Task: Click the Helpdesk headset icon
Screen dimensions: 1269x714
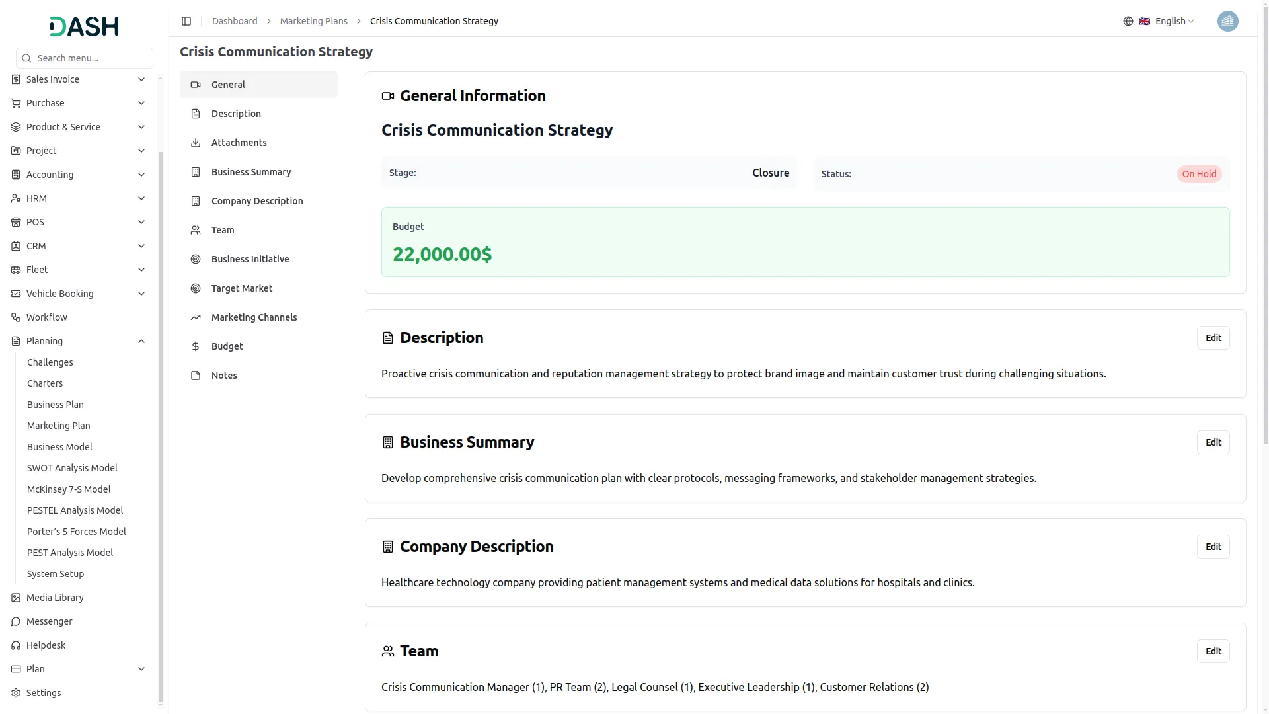Action: [16, 645]
